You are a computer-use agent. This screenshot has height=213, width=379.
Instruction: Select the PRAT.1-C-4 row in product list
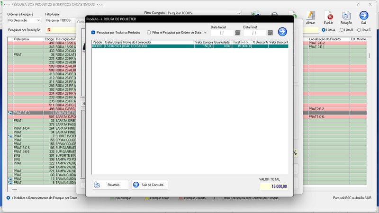click(42, 128)
